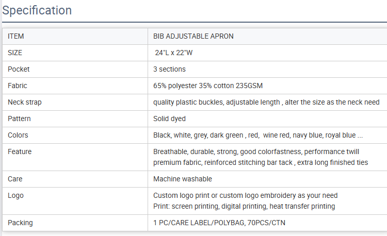Click the list of available colors
Screen dimensions: 387x236
coord(258,135)
